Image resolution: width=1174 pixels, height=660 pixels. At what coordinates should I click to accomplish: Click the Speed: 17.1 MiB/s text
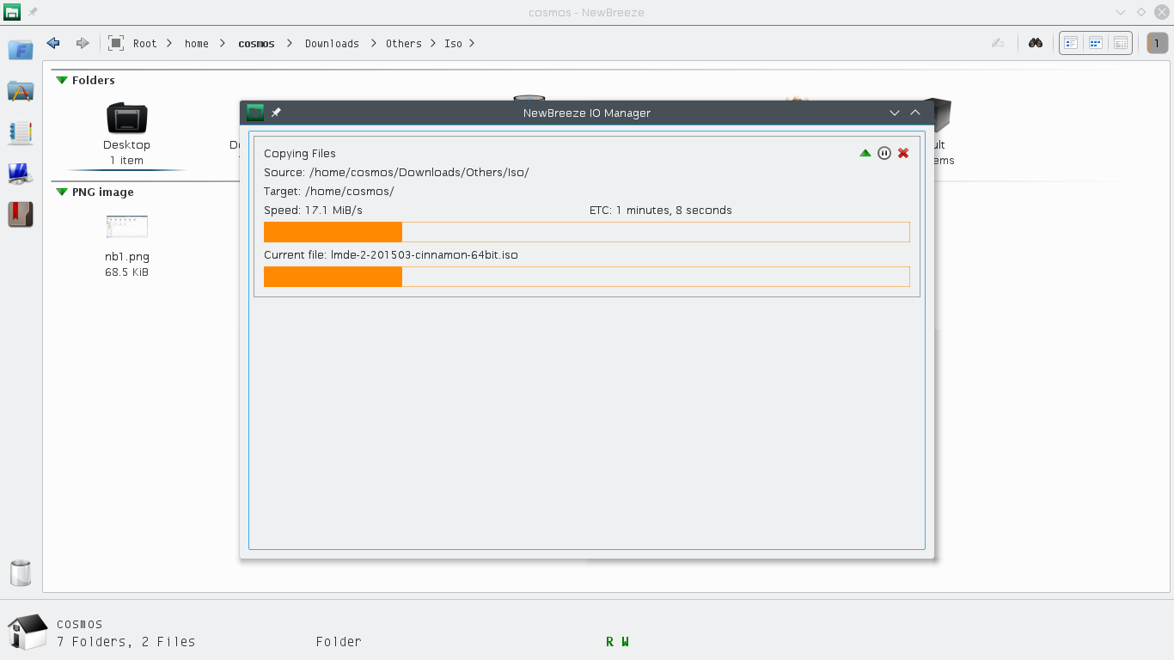pyautogui.click(x=314, y=210)
